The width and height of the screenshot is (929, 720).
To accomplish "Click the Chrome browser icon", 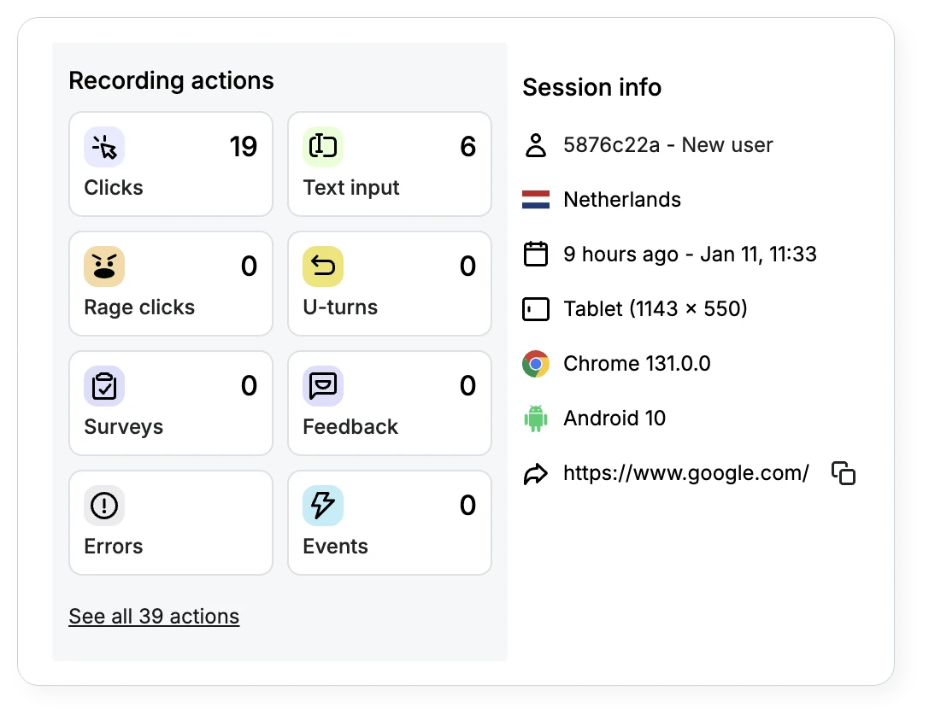I will (536, 364).
